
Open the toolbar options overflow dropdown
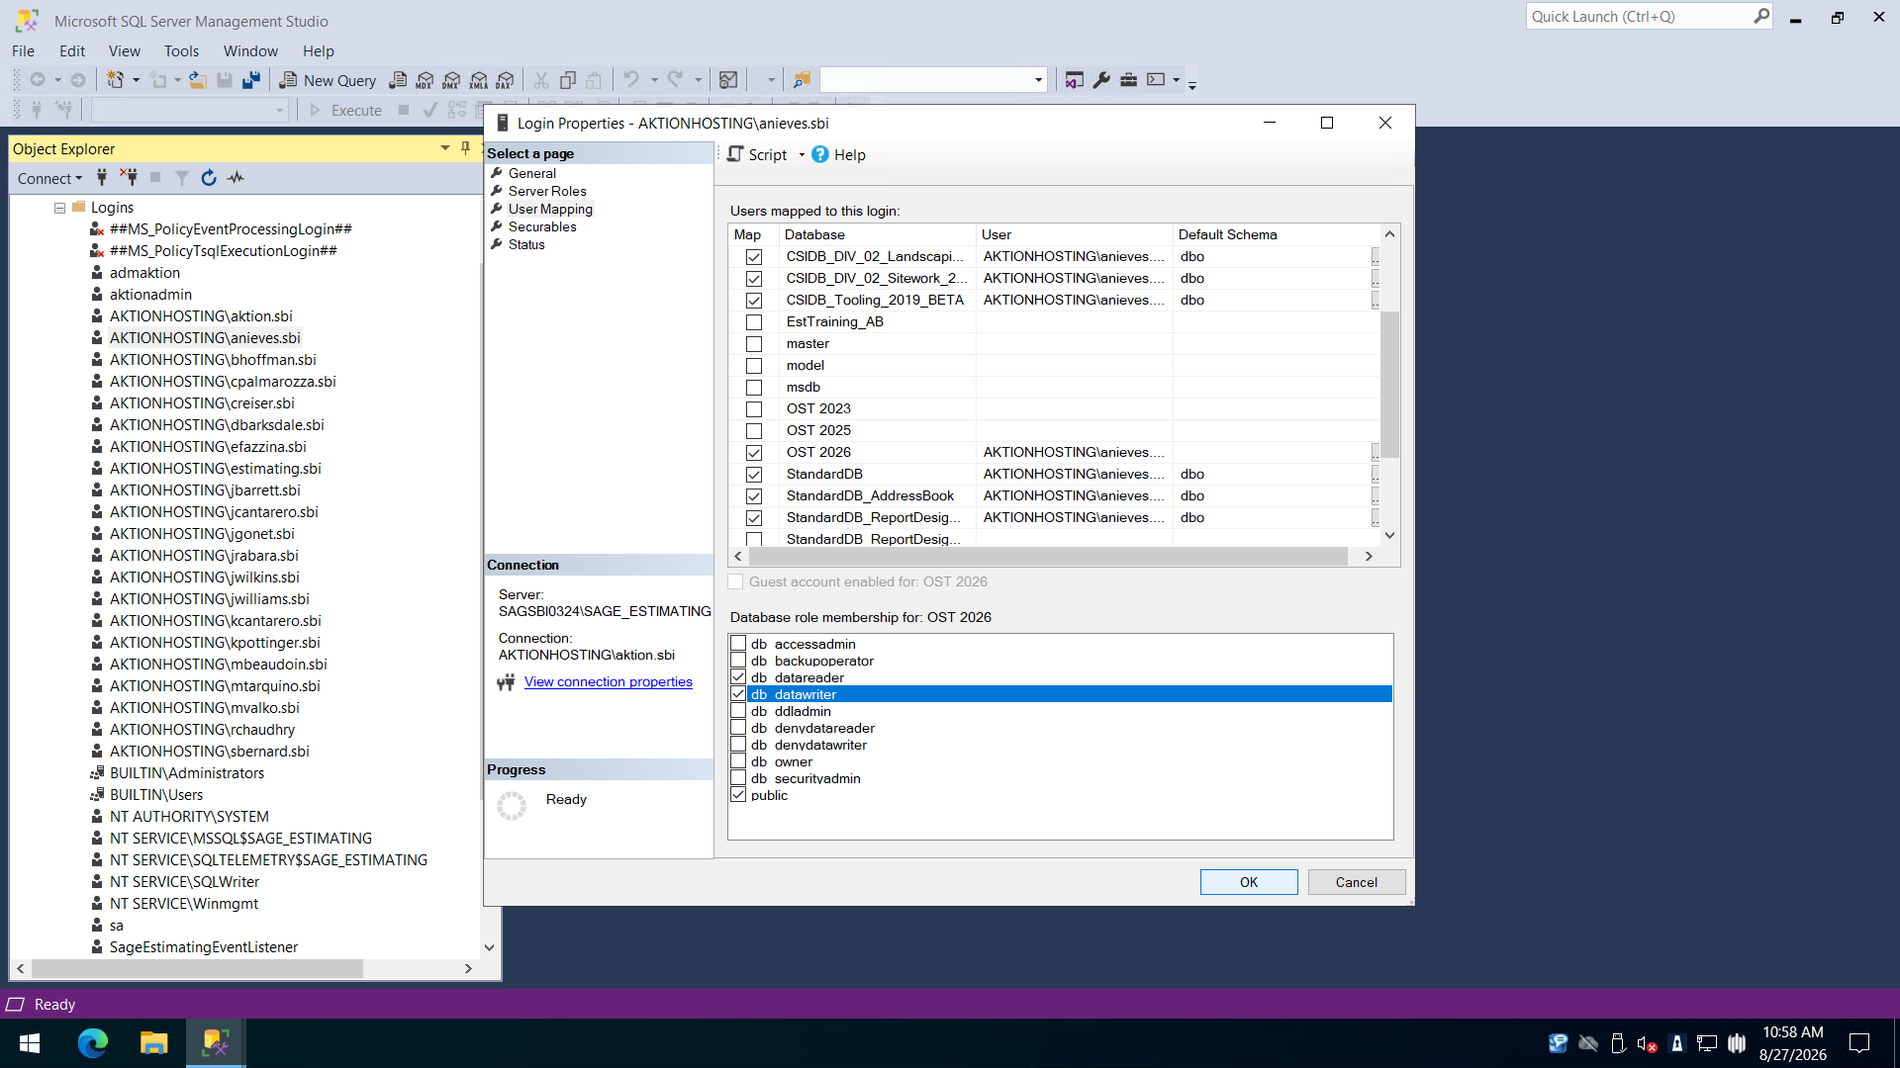click(1192, 85)
